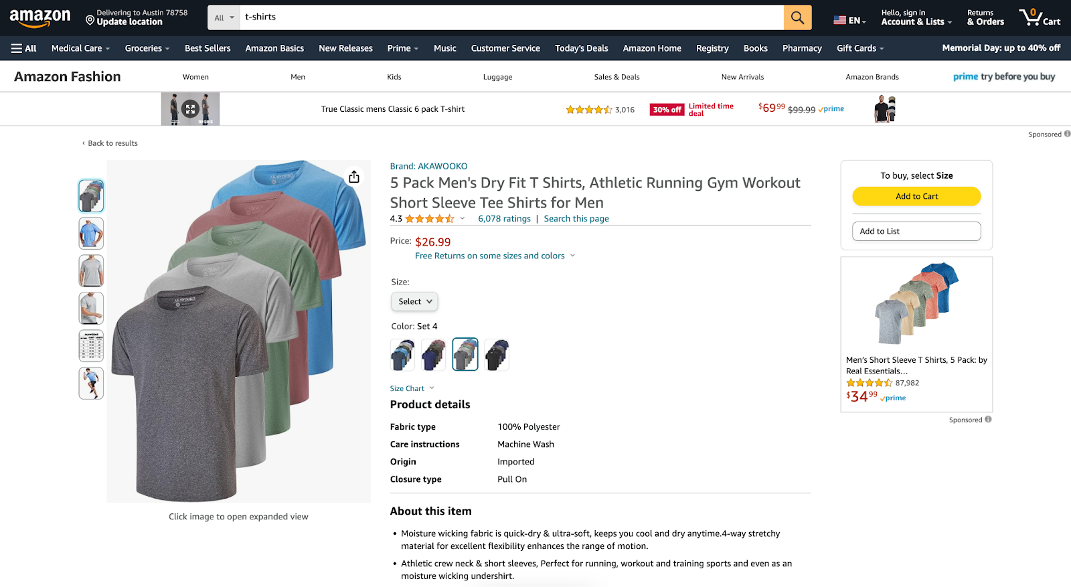This screenshot has width=1071, height=587.
Task: Choose the first color set swatch
Action: pyautogui.click(x=402, y=355)
